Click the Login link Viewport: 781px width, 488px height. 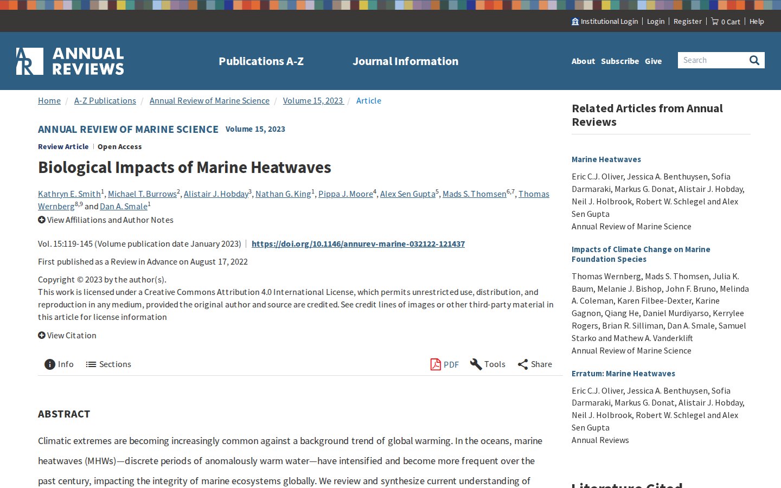pyautogui.click(x=656, y=21)
